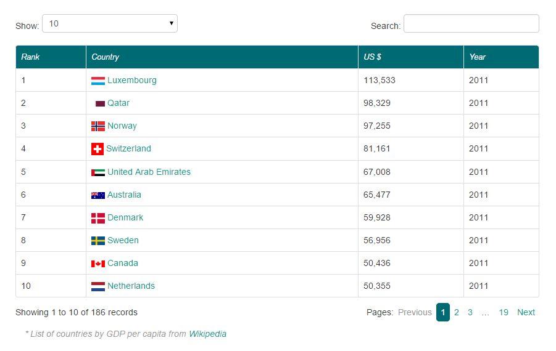Screen dimensions: 556x351
Task: Open the Switzerland country link
Action: pyautogui.click(x=128, y=148)
